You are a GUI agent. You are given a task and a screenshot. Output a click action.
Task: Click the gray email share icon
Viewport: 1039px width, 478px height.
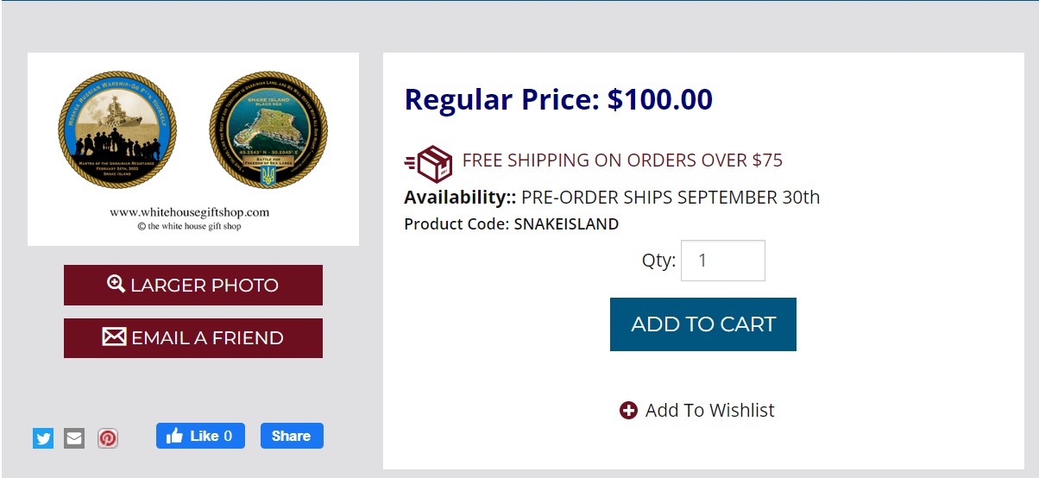point(74,438)
